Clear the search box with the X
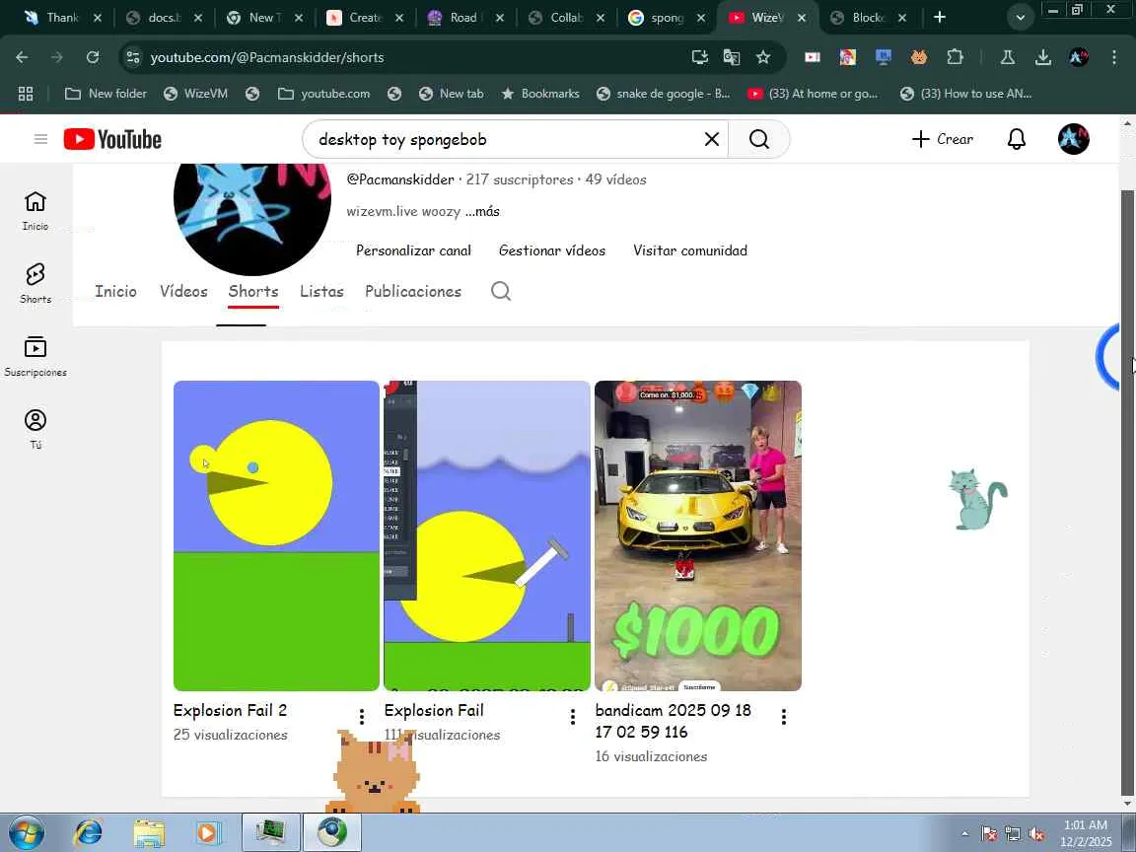Image resolution: width=1136 pixels, height=852 pixels. (711, 139)
